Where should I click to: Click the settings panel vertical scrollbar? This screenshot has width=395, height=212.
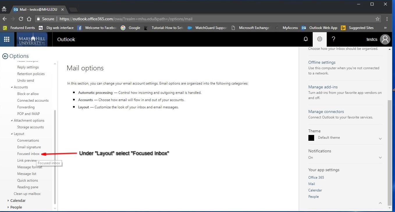point(390,152)
